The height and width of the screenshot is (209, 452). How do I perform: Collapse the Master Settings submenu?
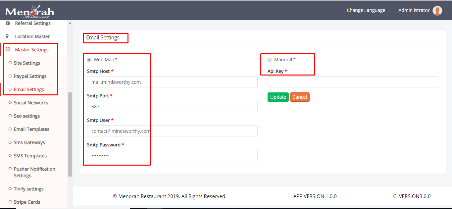(x=31, y=50)
